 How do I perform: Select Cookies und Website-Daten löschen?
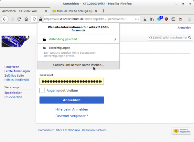78,65
